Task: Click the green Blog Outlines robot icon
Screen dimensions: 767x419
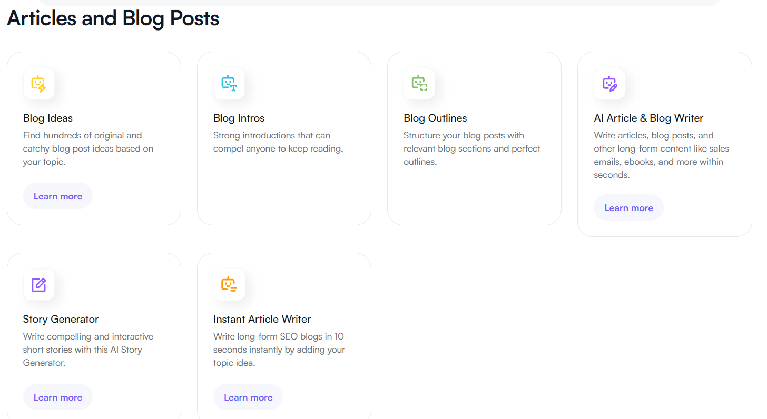Action: [419, 84]
